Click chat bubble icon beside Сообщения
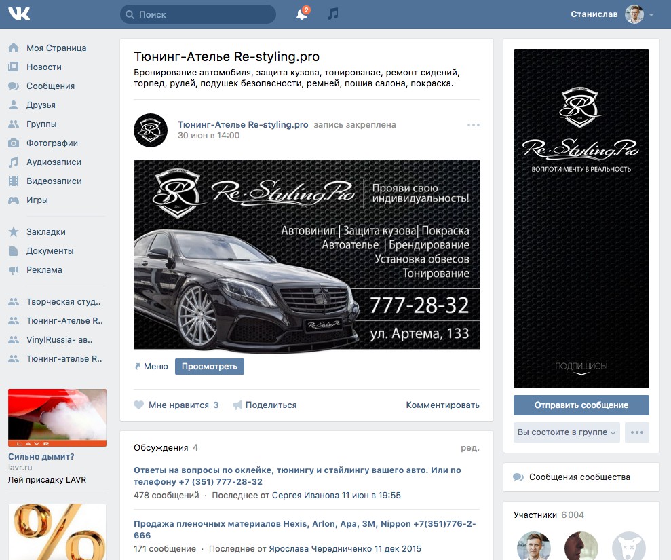This screenshot has width=671, height=560. point(14,86)
